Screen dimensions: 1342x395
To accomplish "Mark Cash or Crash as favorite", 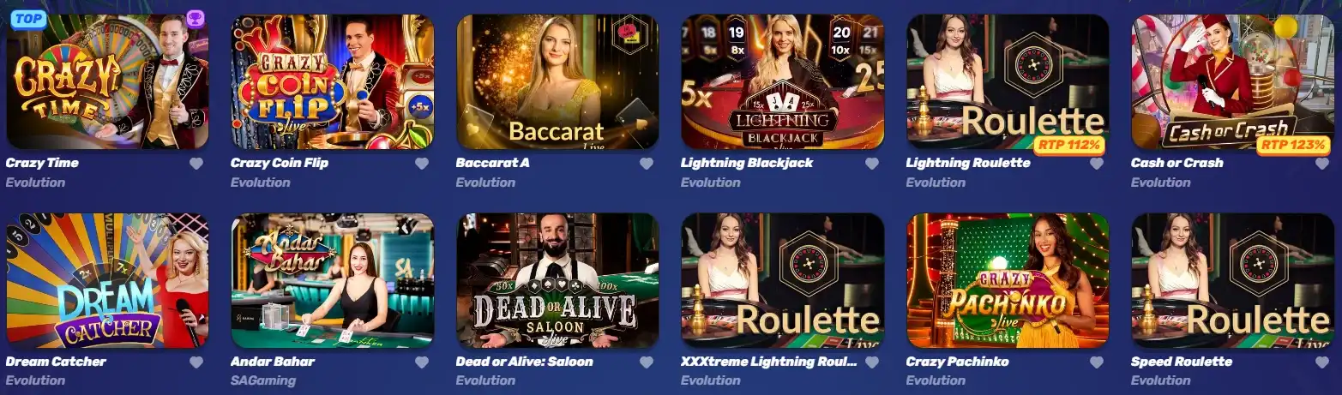I will tap(1322, 164).
